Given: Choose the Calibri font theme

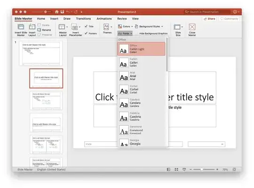Looking at the screenshot, I should (x=141, y=63).
